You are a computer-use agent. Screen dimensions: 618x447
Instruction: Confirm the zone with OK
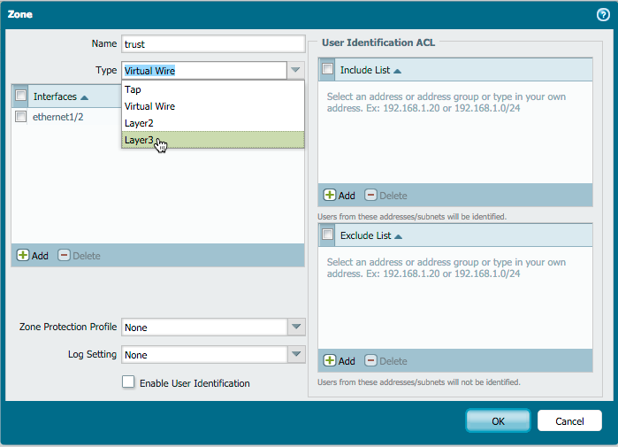498,421
